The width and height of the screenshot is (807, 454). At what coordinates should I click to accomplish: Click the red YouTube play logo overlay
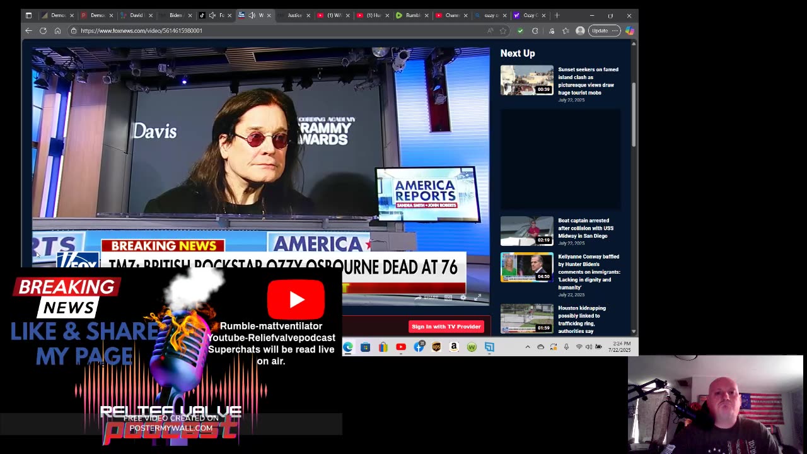click(296, 300)
